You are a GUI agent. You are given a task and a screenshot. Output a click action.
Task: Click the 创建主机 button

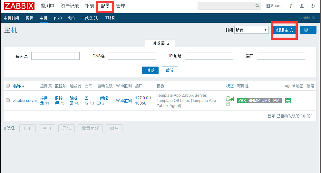(x=284, y=30)
